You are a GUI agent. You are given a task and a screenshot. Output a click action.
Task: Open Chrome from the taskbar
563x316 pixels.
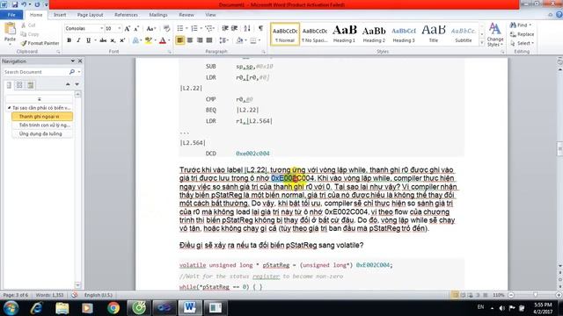[113, 308]
